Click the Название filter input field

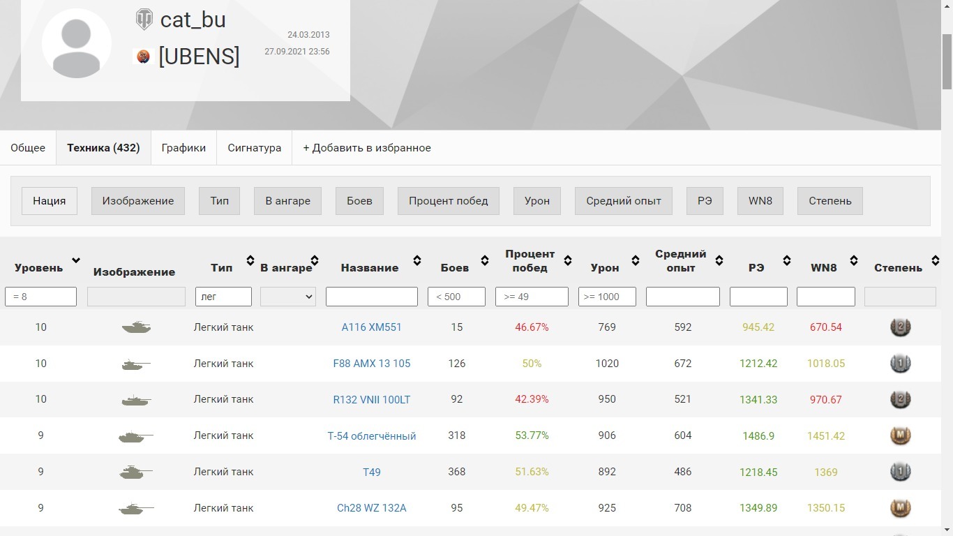coord(371,297)
